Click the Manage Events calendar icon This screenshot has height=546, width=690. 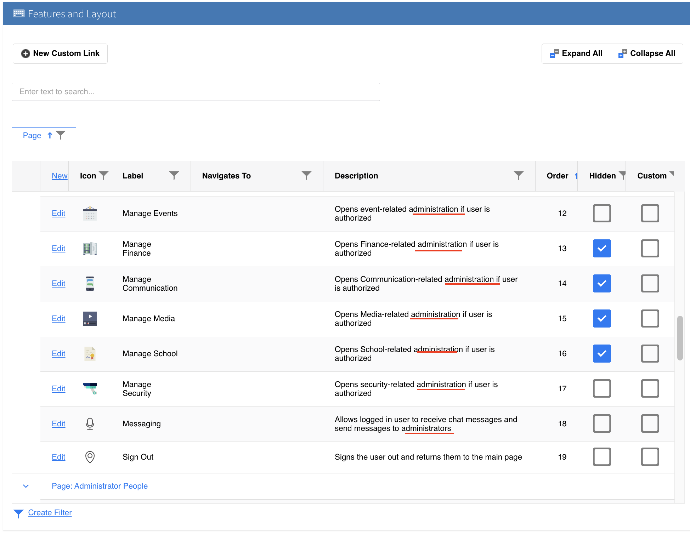(x=90, y=214)
